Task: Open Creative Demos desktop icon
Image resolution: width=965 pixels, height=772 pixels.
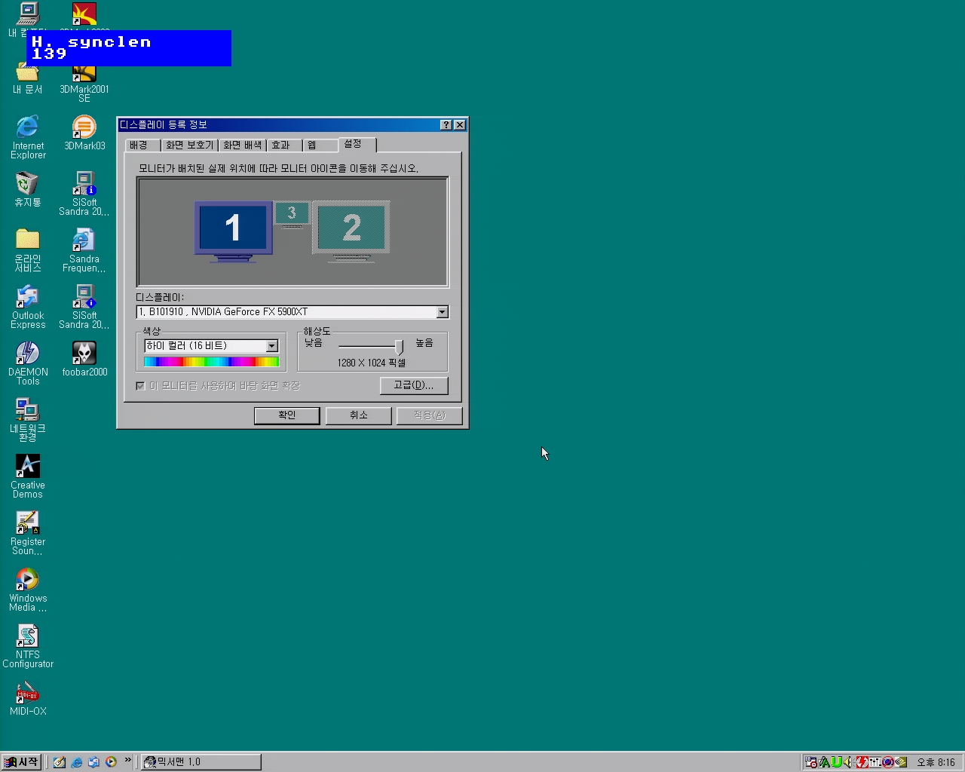Action: 28,476
